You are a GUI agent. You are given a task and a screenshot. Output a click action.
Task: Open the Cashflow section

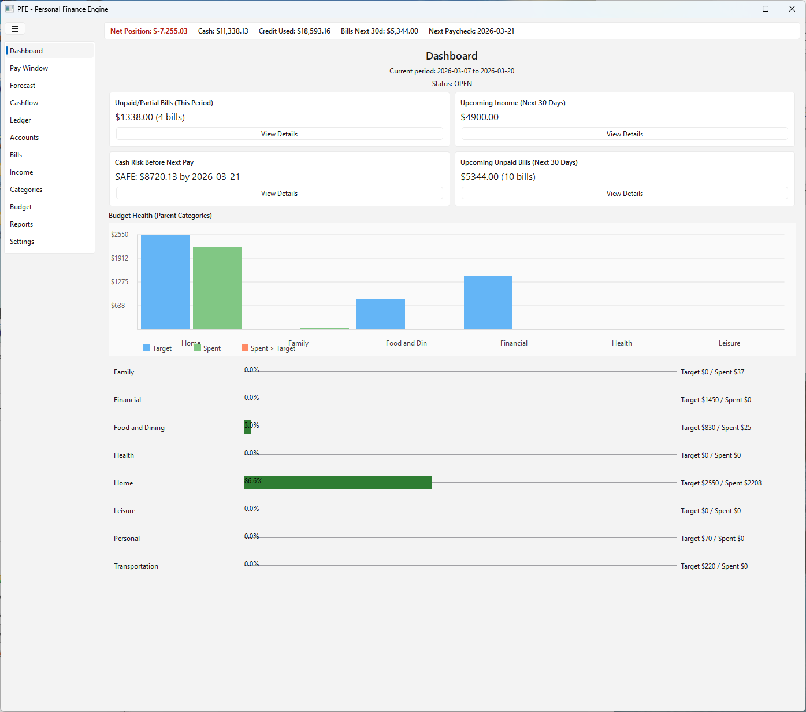point(24,102)
